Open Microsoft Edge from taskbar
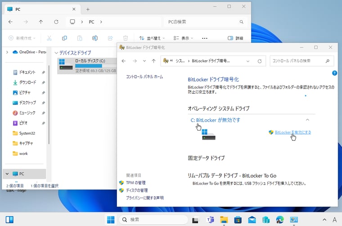 click(280, 220)
